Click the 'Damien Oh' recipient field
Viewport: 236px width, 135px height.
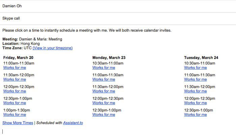point(118,6)
